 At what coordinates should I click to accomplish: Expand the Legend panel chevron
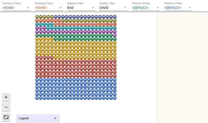(55, 118)
